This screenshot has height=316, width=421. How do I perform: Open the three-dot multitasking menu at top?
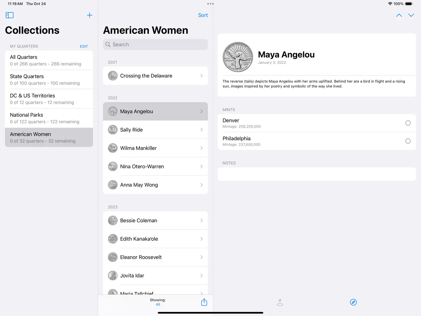click(210, 4)
